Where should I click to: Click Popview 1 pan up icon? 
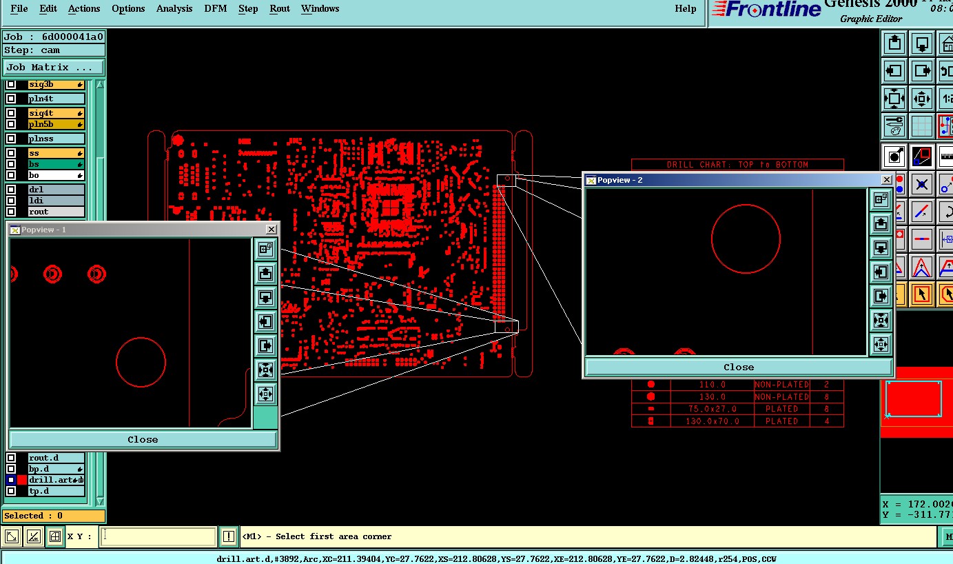[x=265, y=274]
